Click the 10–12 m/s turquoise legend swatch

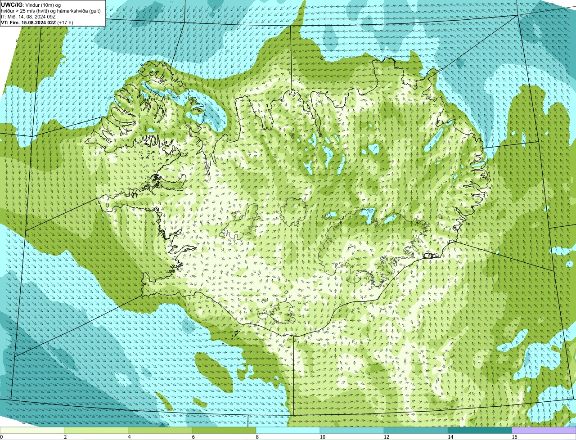[352, 431]
